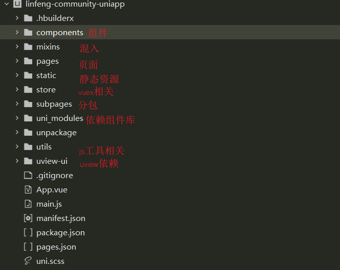Image resolution: width=340 pixels, height=270 pixels.
Task: Collapse the linfeng-community-uniapp project root
Action: tap(6, 4)
